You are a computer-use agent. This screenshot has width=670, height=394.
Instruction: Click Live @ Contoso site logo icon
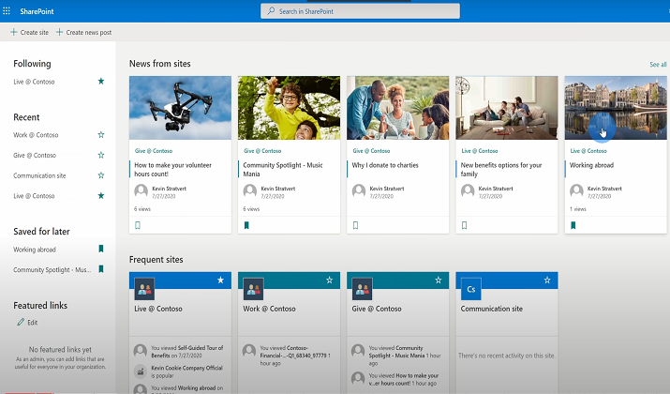144,289
